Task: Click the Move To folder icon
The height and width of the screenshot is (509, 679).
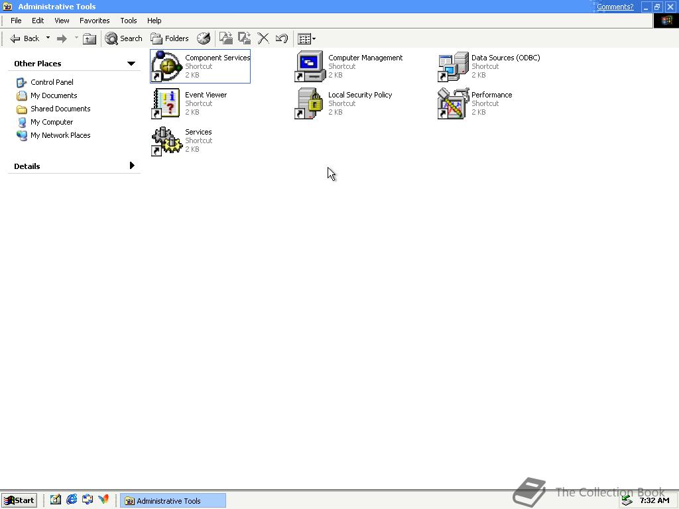Action: (x=225, y=38)
